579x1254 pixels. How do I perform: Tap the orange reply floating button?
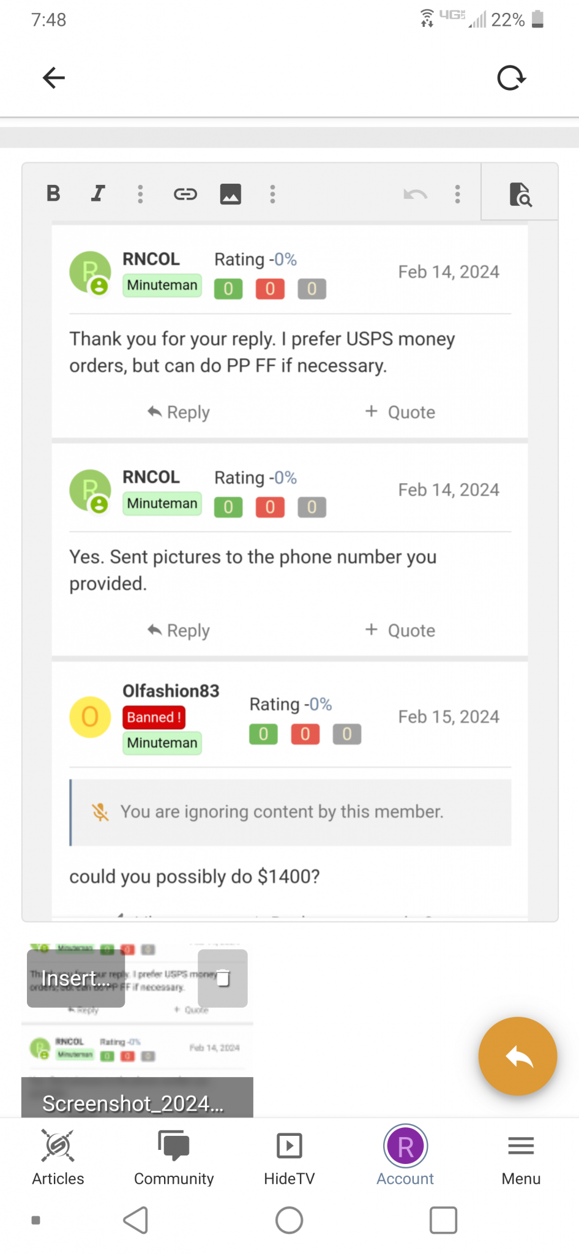[x=518, y=1056]
